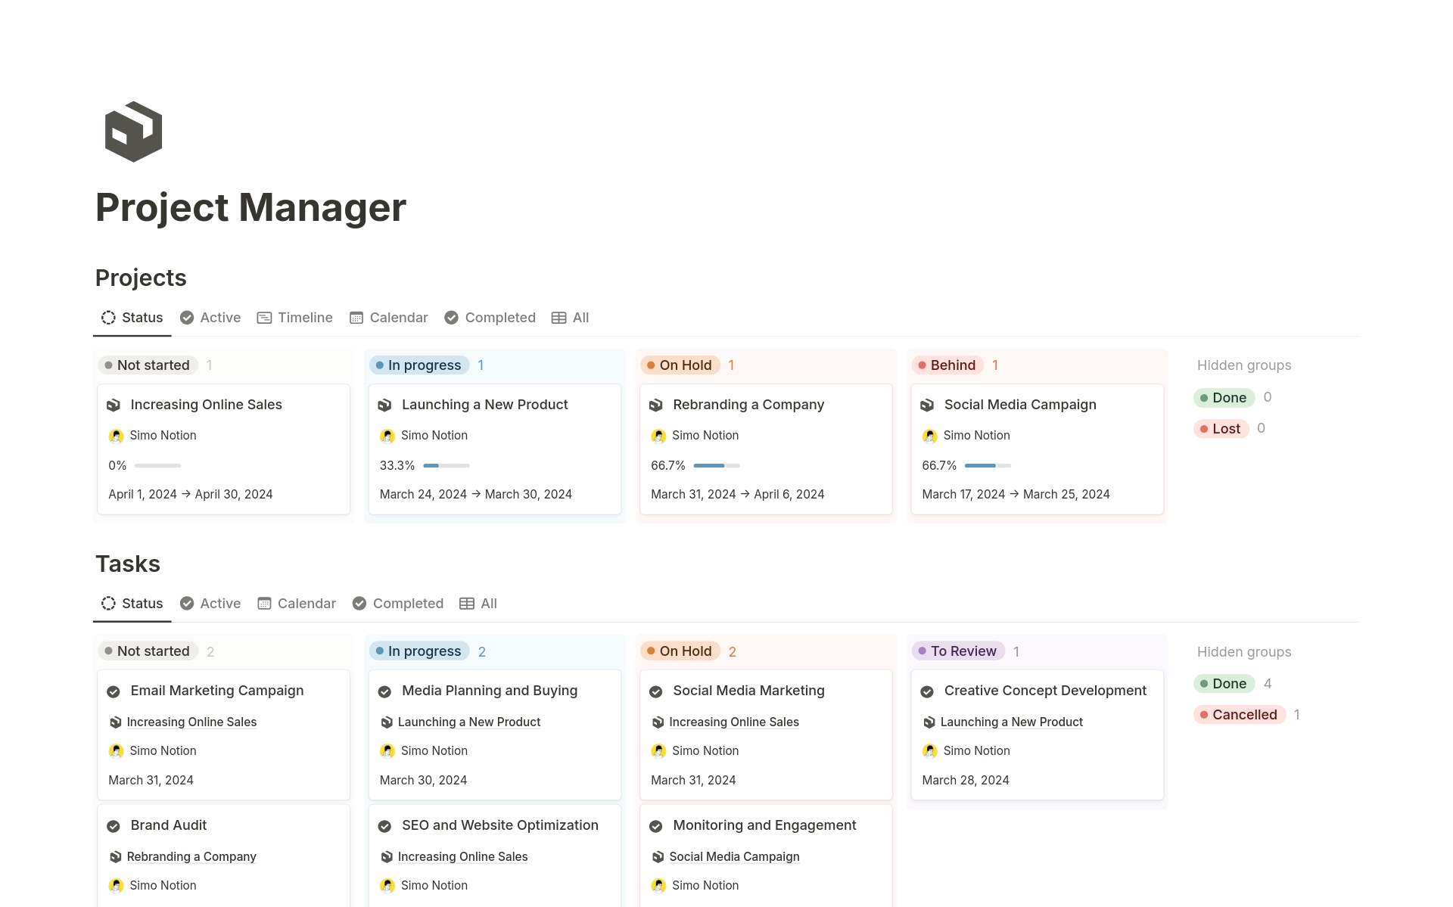The image size is (1453, 907).
Task: Select the Calendar tab in Tasks
Action: pos(305,603)
